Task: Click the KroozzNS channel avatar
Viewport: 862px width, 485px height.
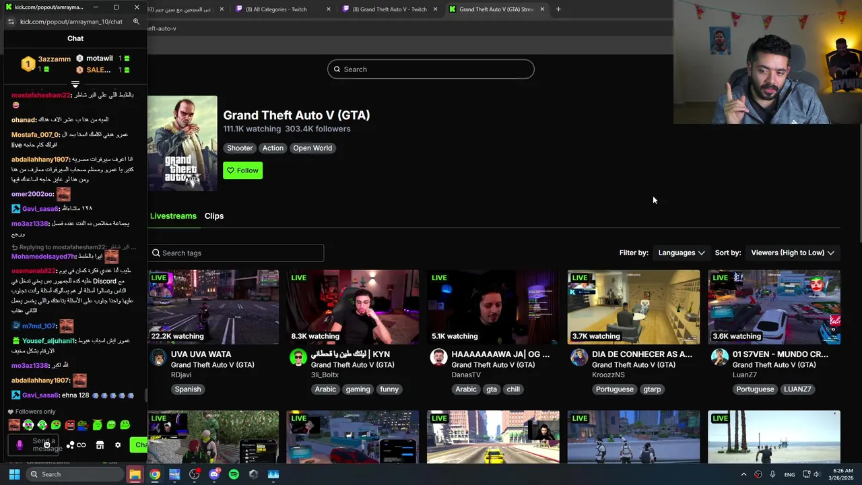Action: click(579, 358)
